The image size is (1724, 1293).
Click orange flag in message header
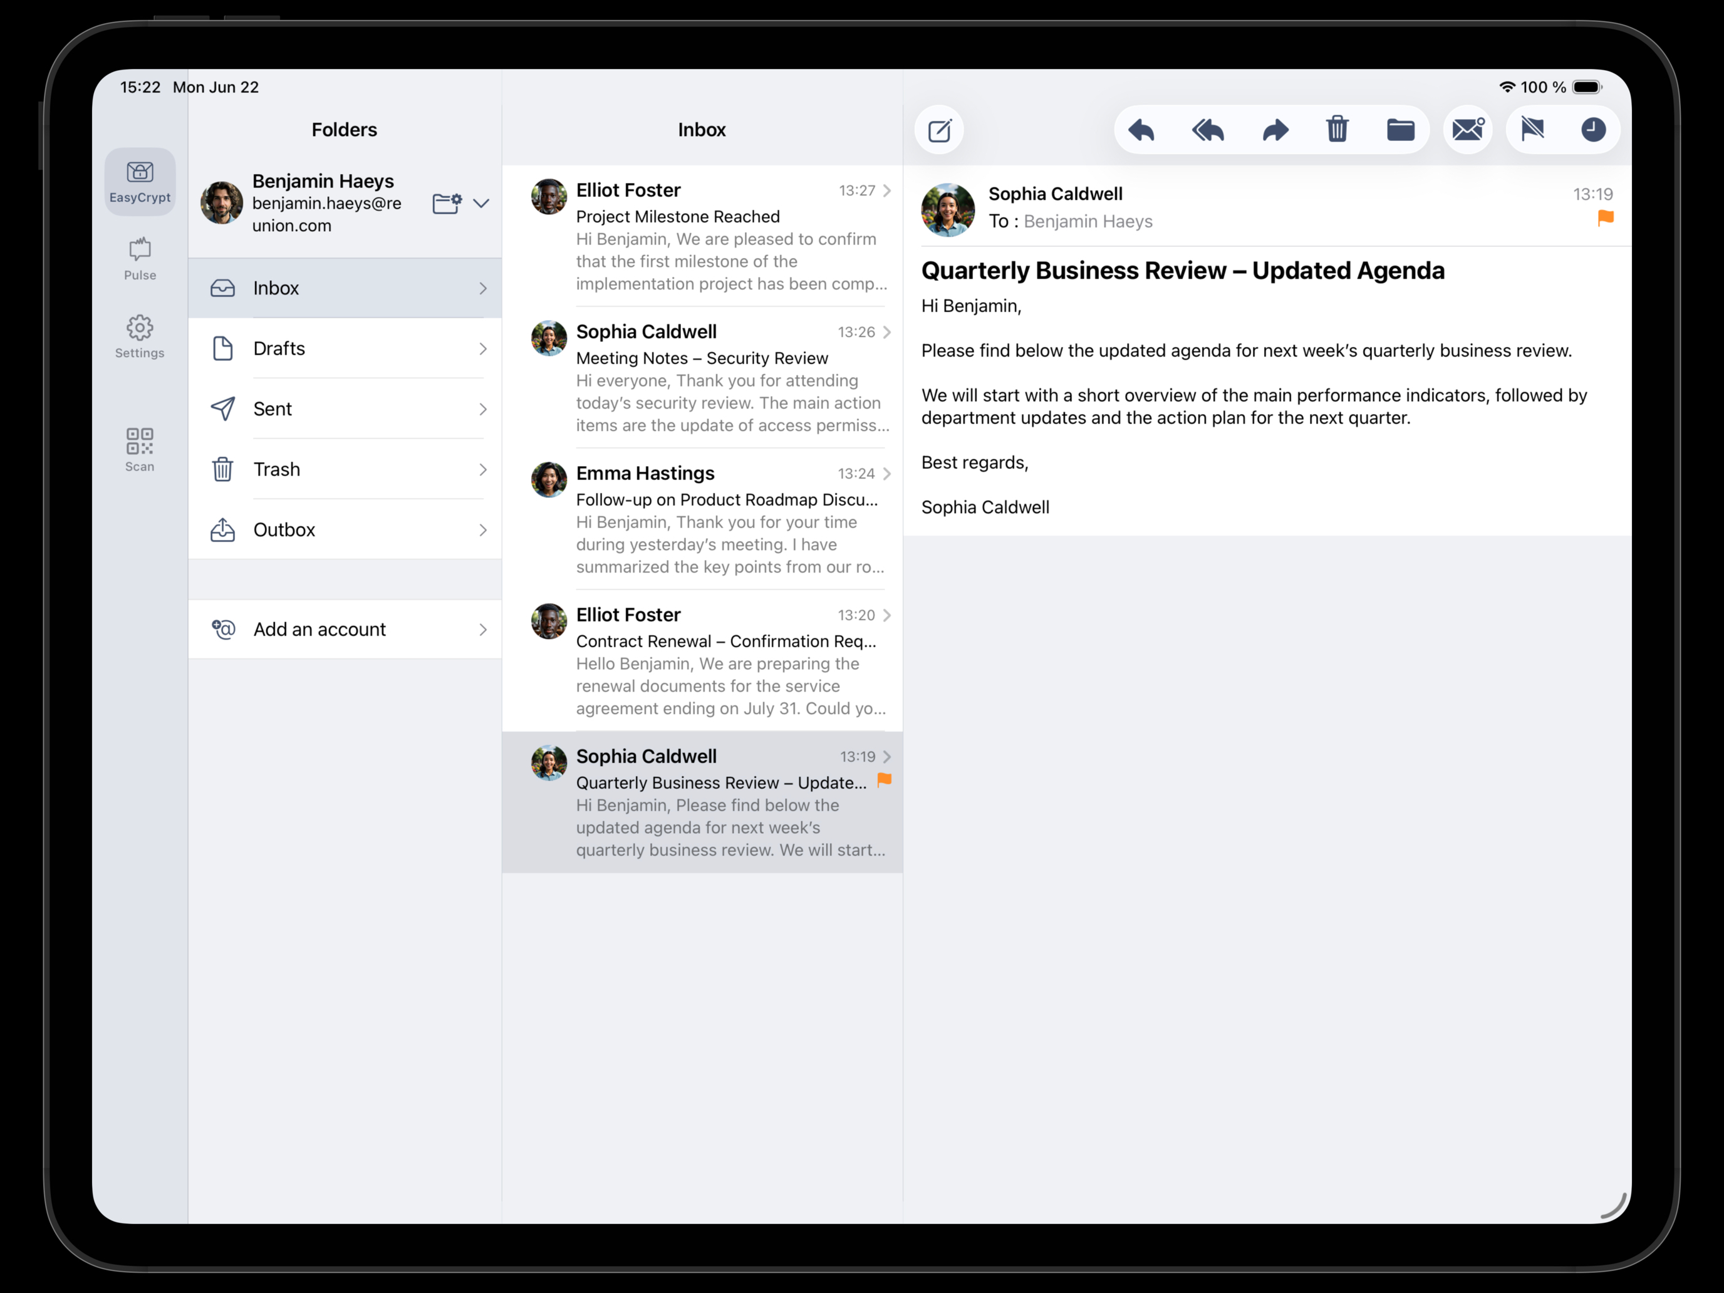coord(1606,218)
